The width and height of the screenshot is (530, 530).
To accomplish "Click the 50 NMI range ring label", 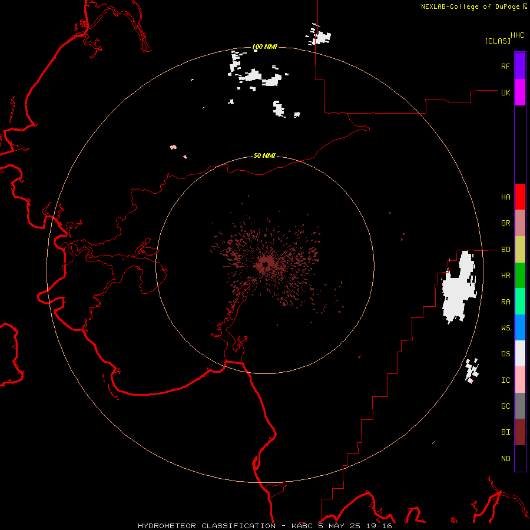I will [264, 155].
